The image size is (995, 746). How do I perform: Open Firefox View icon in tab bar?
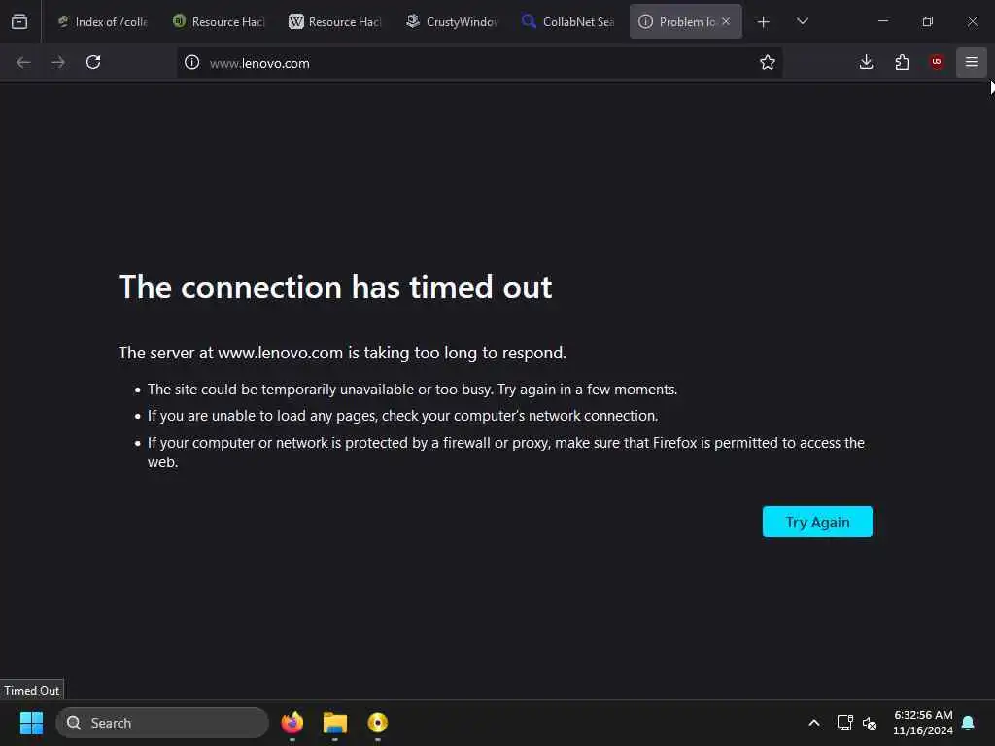[x=19, y=21]
